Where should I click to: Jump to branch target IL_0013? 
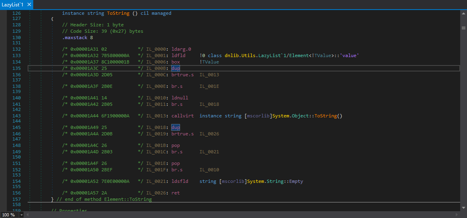(209, 75)
